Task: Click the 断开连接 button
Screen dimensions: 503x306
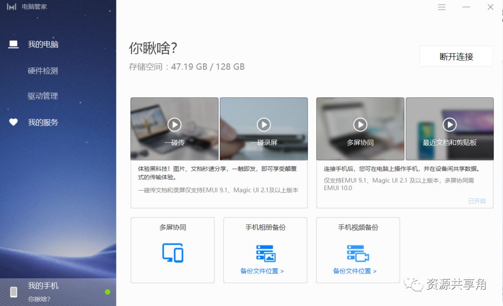Action: (x=456, y=56)
